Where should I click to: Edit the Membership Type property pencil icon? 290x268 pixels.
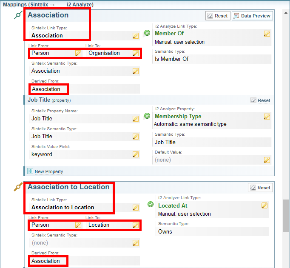267,117
